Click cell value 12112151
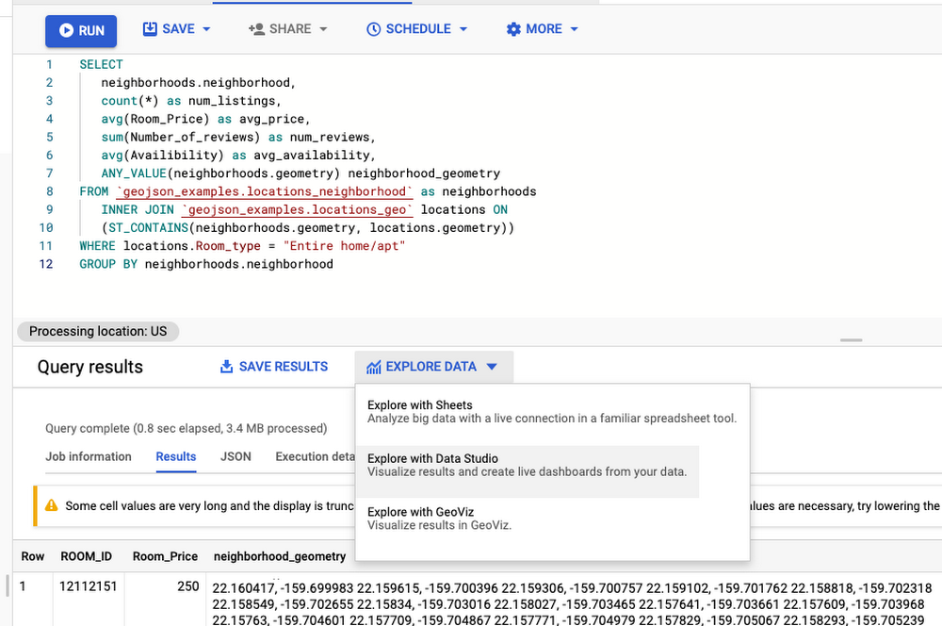This screenshot has height=626, width=942. (89, 586)
